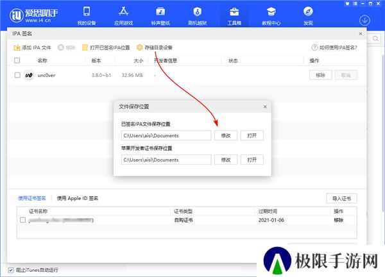Open the 刷机越狱 flash and jailbreak section
The image size is (385, 277).
(x=198, y=15)
